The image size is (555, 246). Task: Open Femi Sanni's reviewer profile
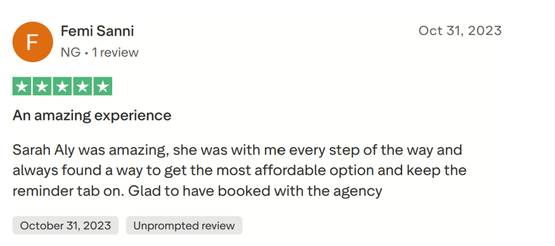(x=97, y=31)
